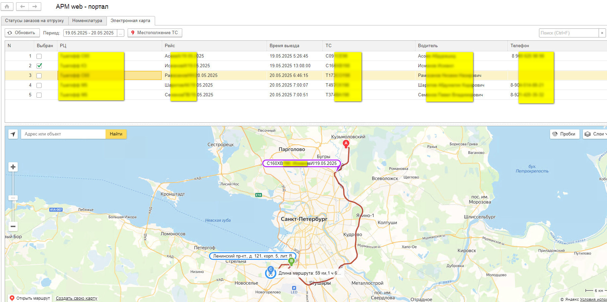This screenshot has width=607, height=302.
Task: Click green marker B on the map
Action: point(291,261)
